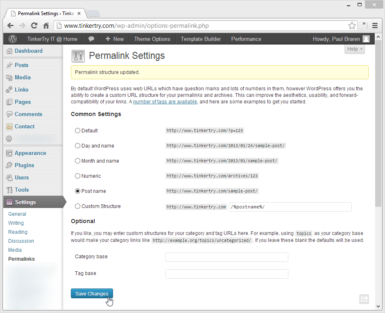Go to Dashboard in sidebar

point(29,51)
